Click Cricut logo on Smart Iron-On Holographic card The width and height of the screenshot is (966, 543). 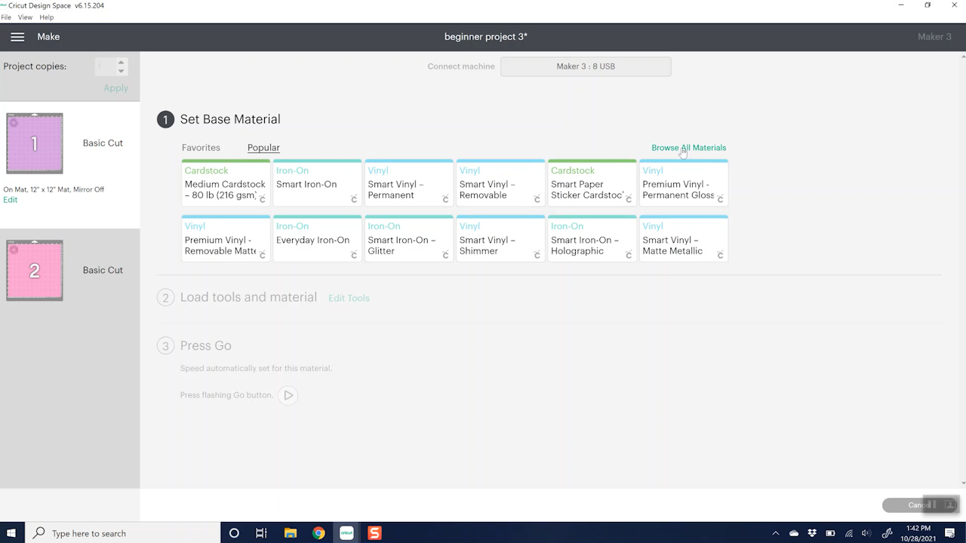(x=629, y=255)
